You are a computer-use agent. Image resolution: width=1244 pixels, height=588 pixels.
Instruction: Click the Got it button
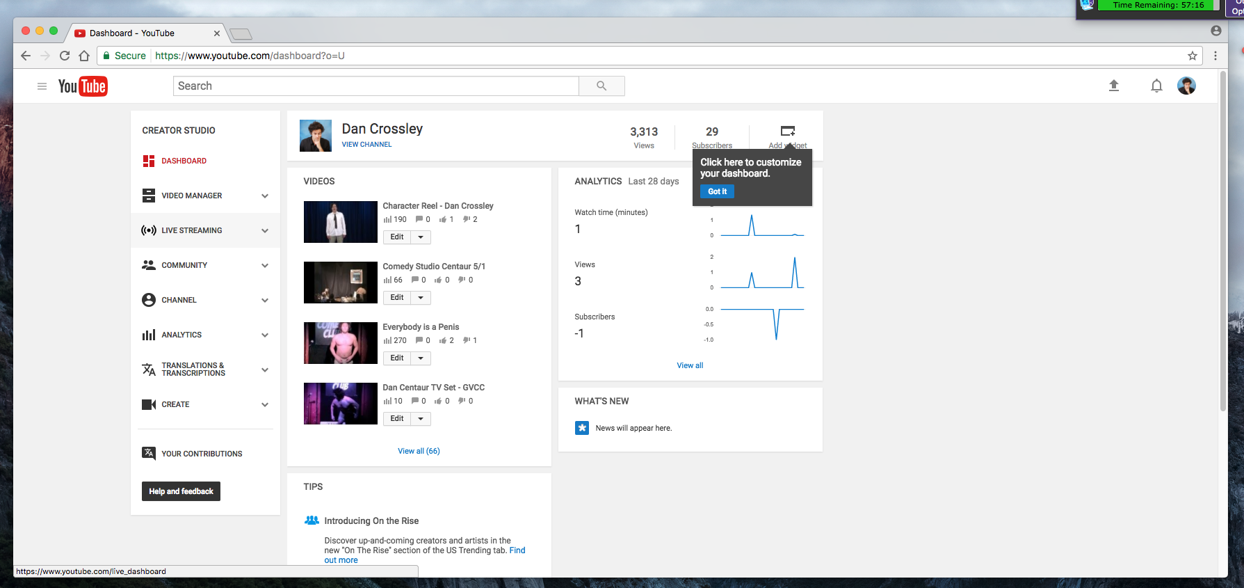(717, 191)
